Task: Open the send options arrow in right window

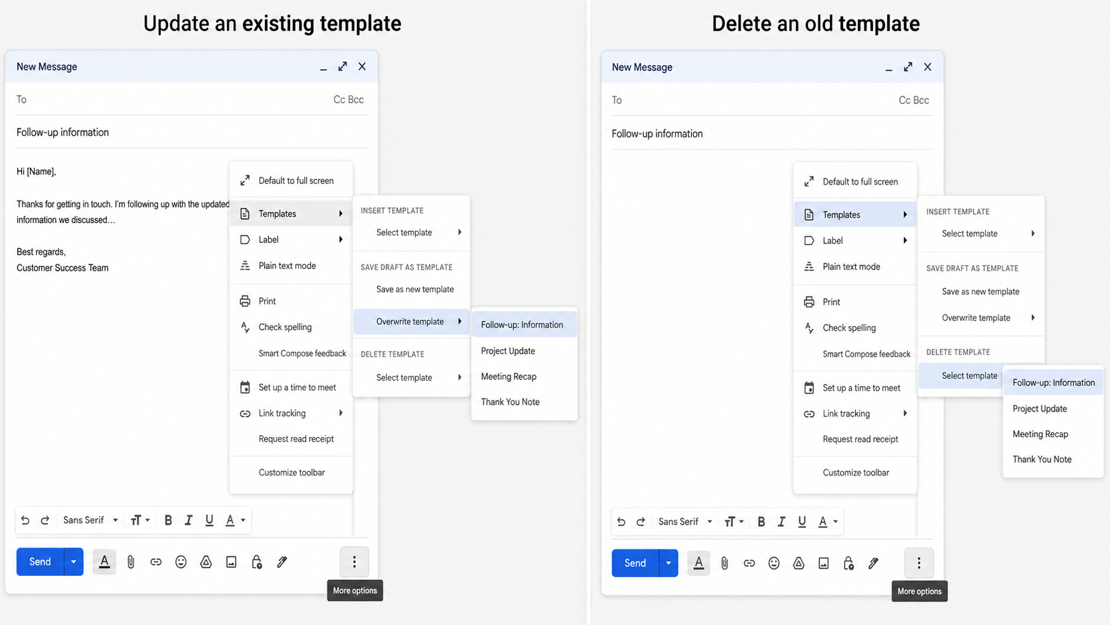Action: tap(669, 563)
